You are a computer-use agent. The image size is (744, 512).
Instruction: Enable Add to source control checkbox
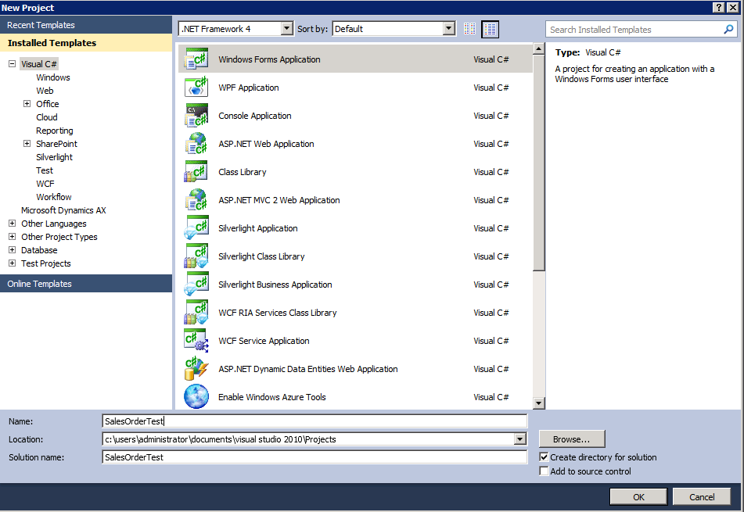pos(545,471)
